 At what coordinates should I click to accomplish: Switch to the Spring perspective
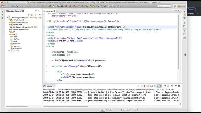pos(181,6)
